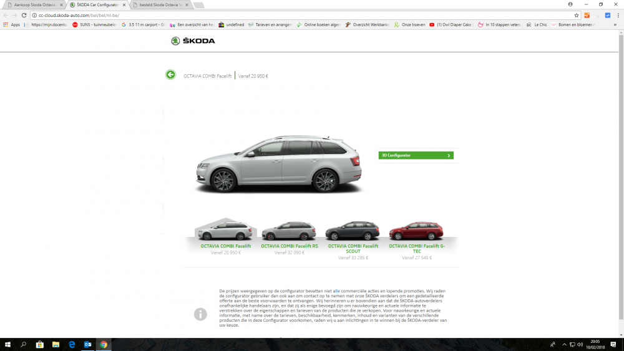Click the info icon beside the disclaimer
This screenshot has width=624, height=351.
(200, 314)
